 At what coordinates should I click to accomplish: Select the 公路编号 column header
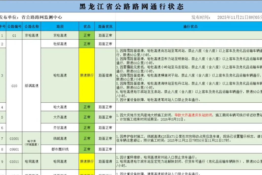14,26
